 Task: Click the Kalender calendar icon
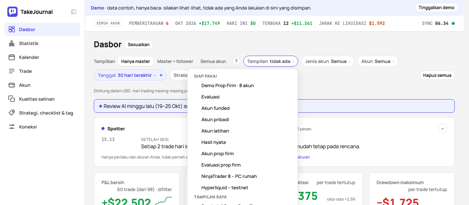coord(12,57)
